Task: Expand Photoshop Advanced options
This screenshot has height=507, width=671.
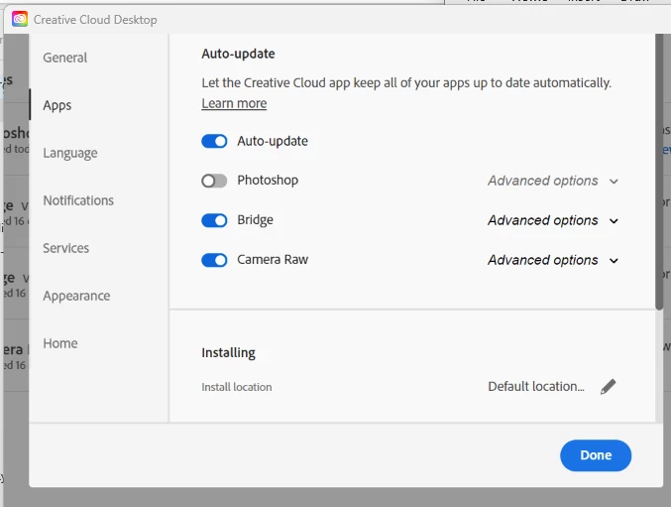Action: [x=553, y=181]
